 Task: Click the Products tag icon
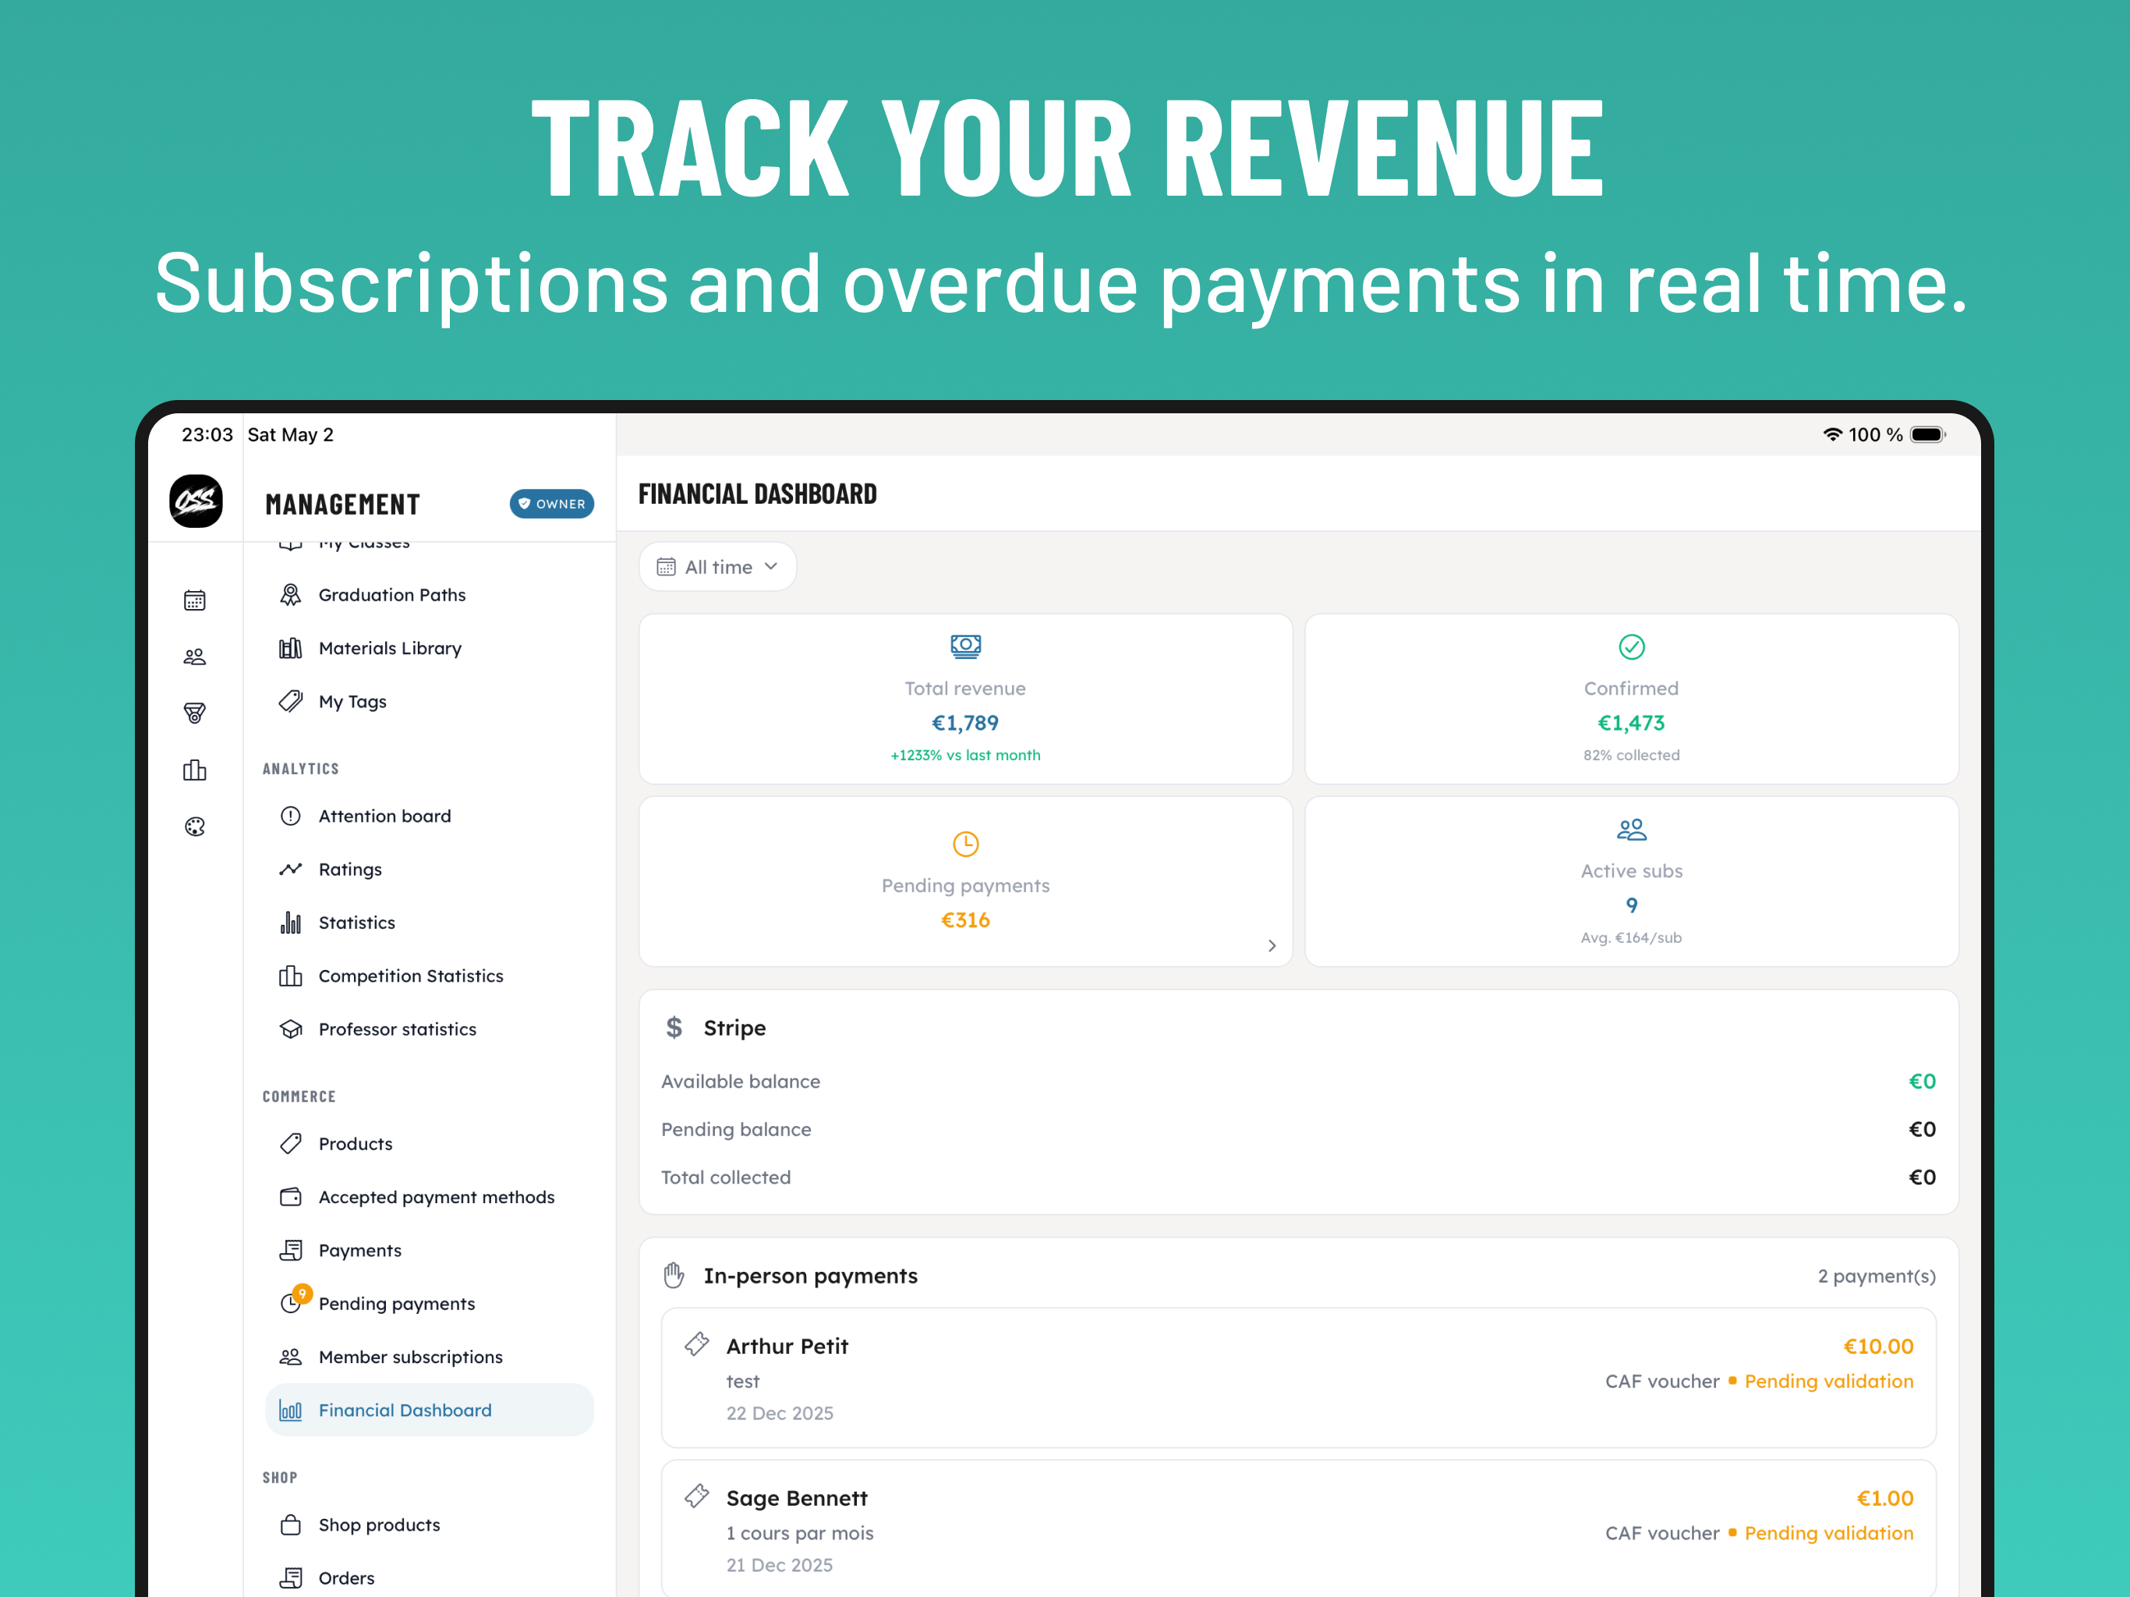click(290, 1143)
